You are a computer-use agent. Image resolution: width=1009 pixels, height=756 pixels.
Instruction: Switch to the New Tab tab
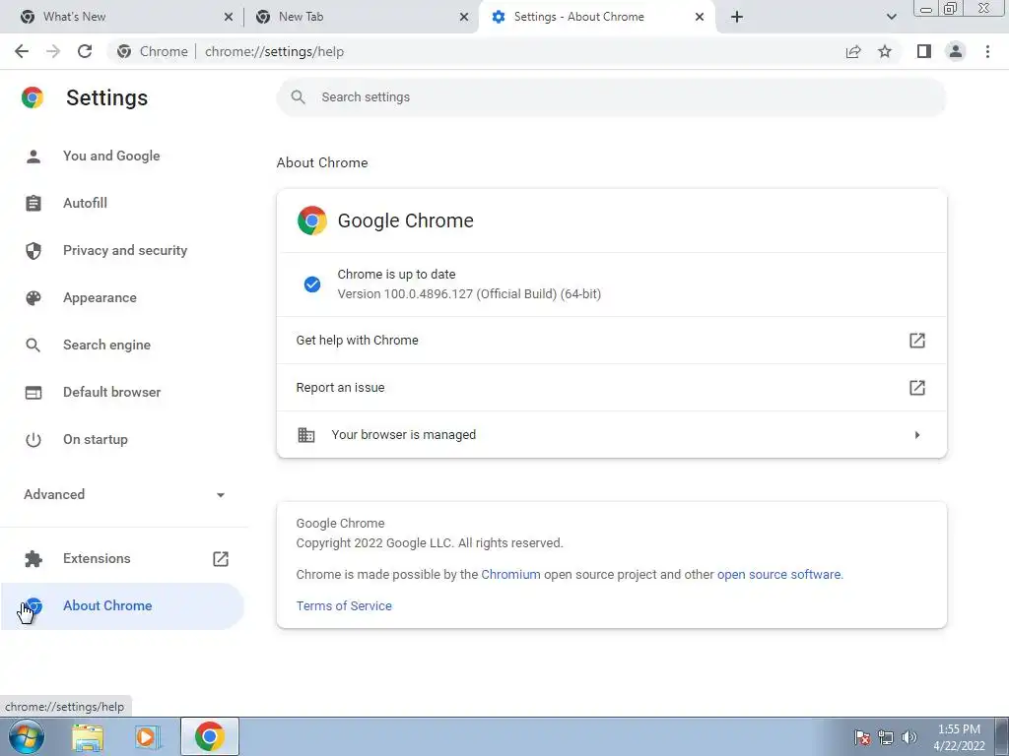tap(361, 17)
